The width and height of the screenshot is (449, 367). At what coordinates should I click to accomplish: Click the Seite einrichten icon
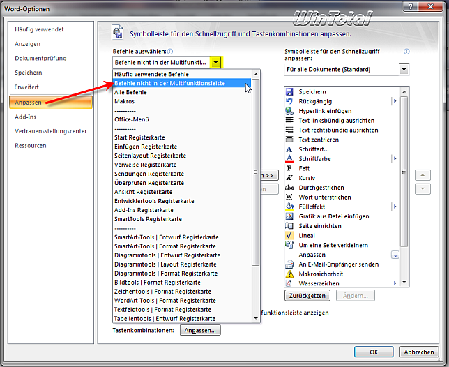pos(289,226)
